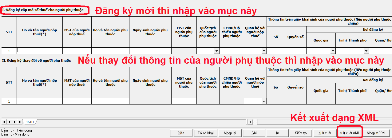Print the form using In button

click(277, 133)
